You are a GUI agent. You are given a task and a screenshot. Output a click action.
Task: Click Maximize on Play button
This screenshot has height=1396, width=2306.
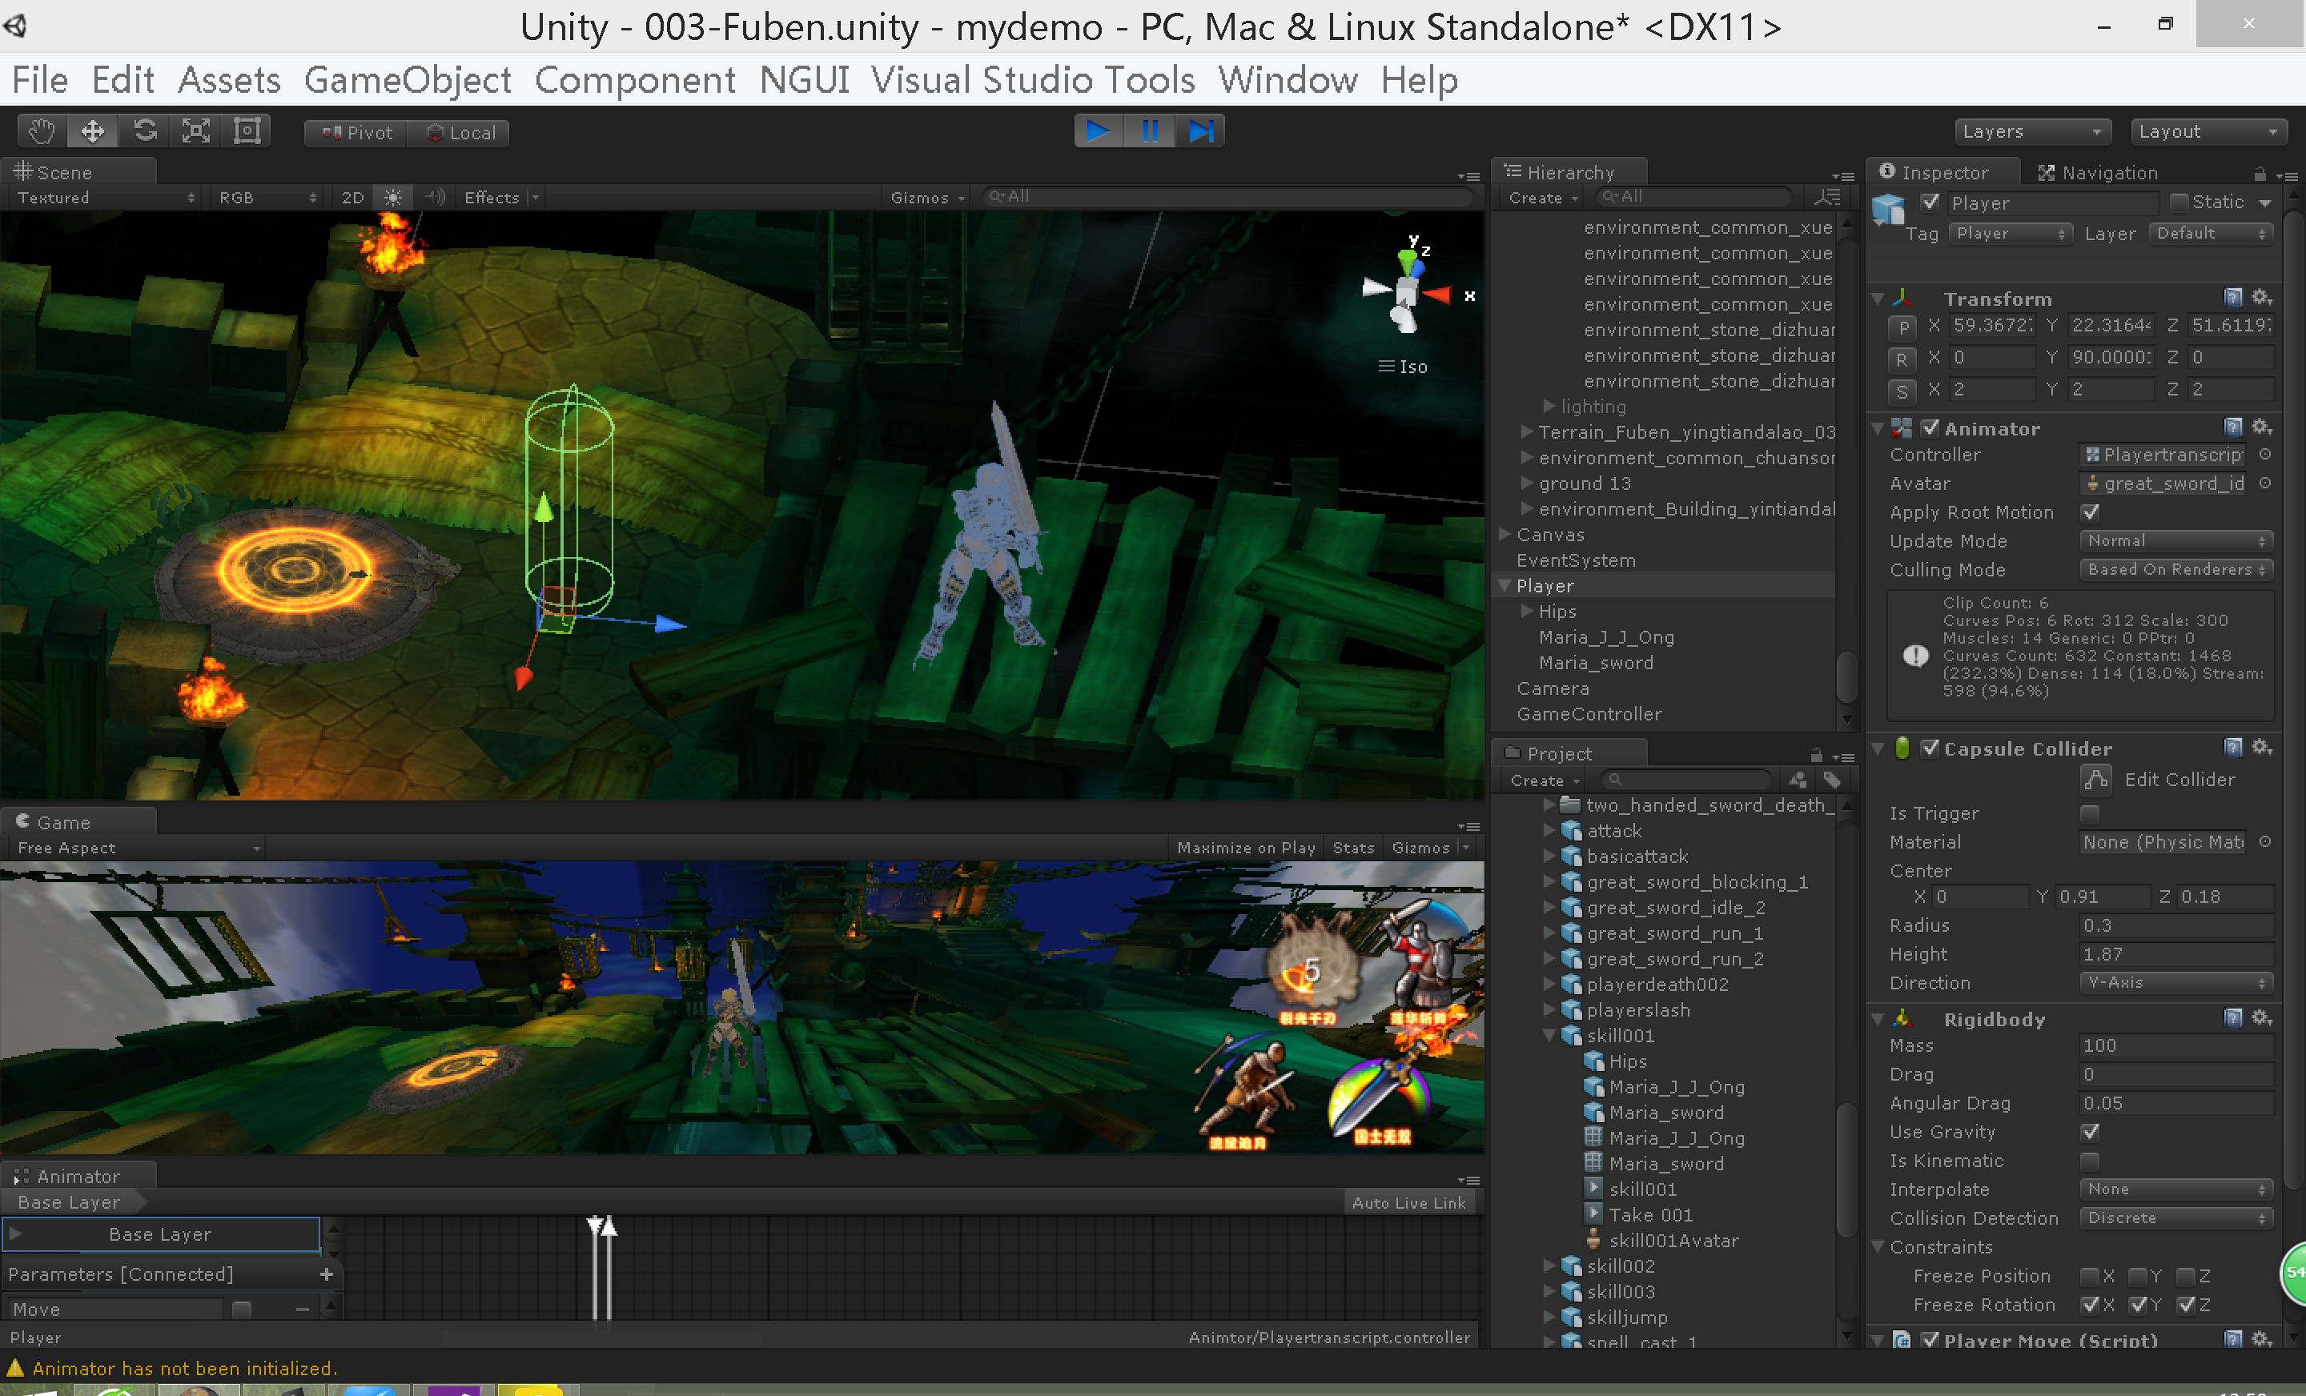tap(1247, 848)
